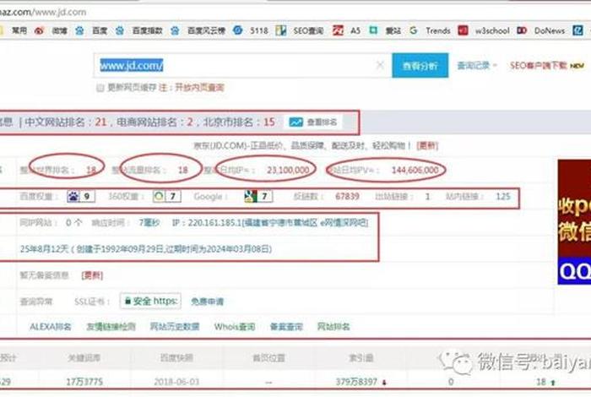
Task: Open the 微博 bookmark
Action: point(52,31)
